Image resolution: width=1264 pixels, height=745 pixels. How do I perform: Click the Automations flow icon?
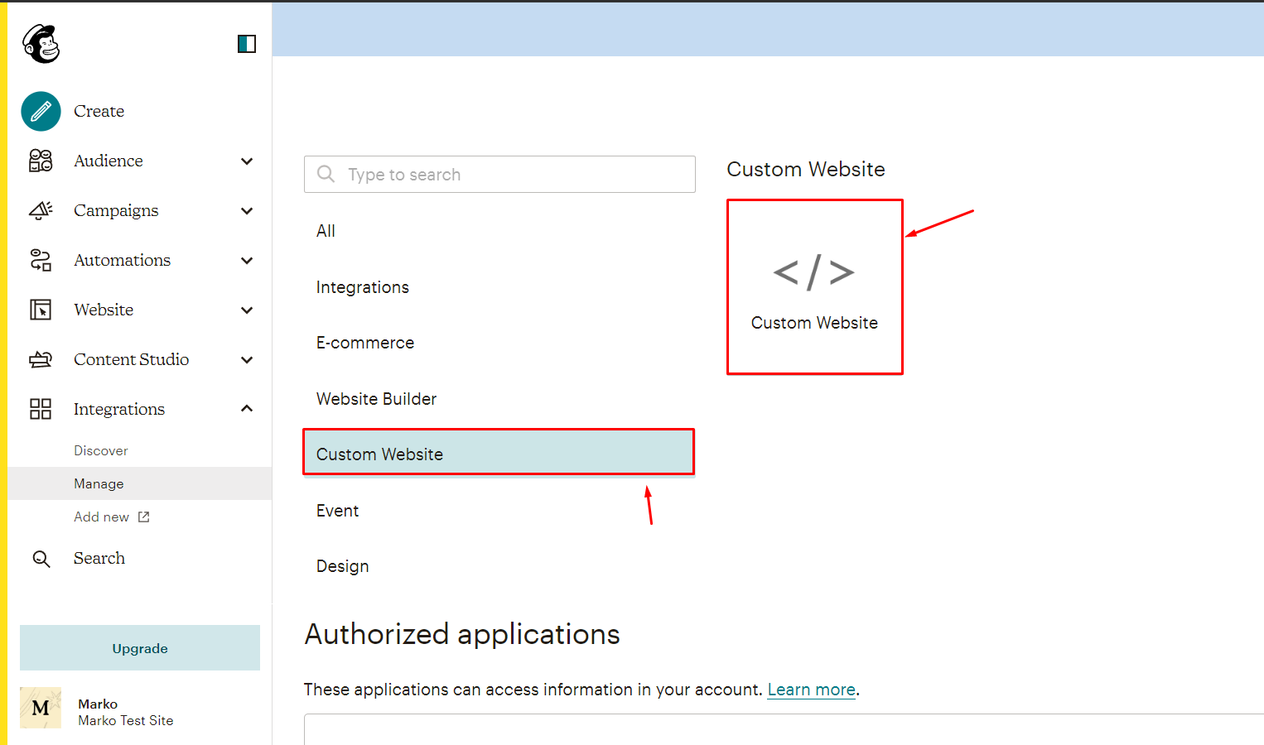41,260
